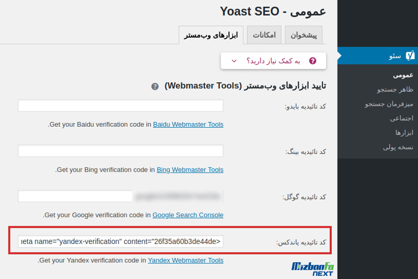
Task: Click the 'کد تائیدیه بایدو:' label
Action: pyautogui.click(x=305, y=107)
